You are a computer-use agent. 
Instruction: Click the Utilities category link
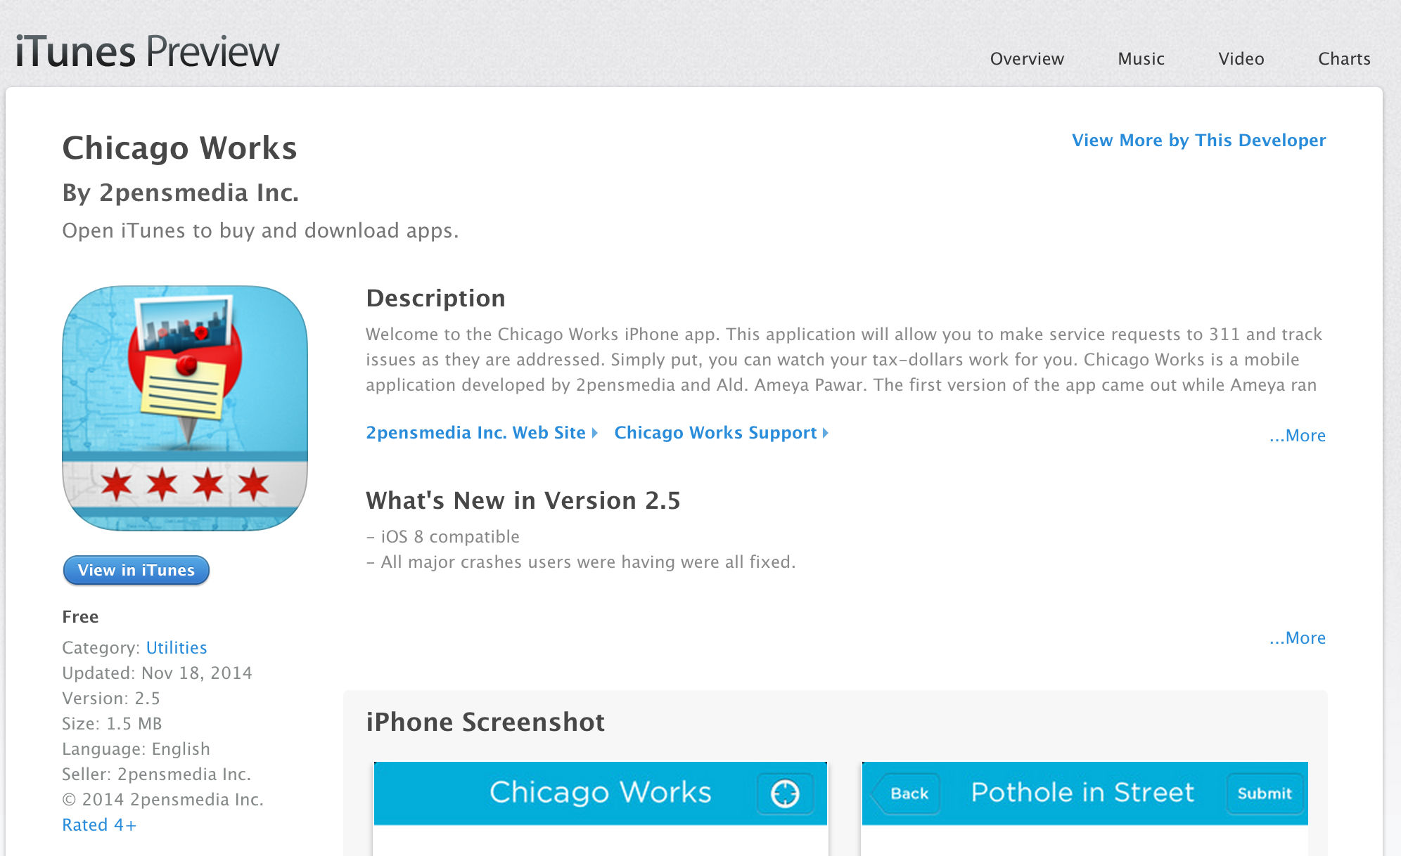[x=175, y=647]
